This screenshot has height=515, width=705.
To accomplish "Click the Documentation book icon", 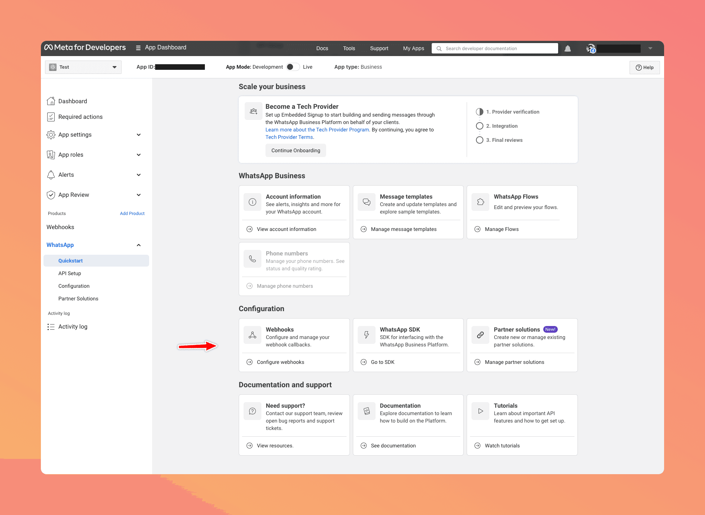I will coord(367,411).
